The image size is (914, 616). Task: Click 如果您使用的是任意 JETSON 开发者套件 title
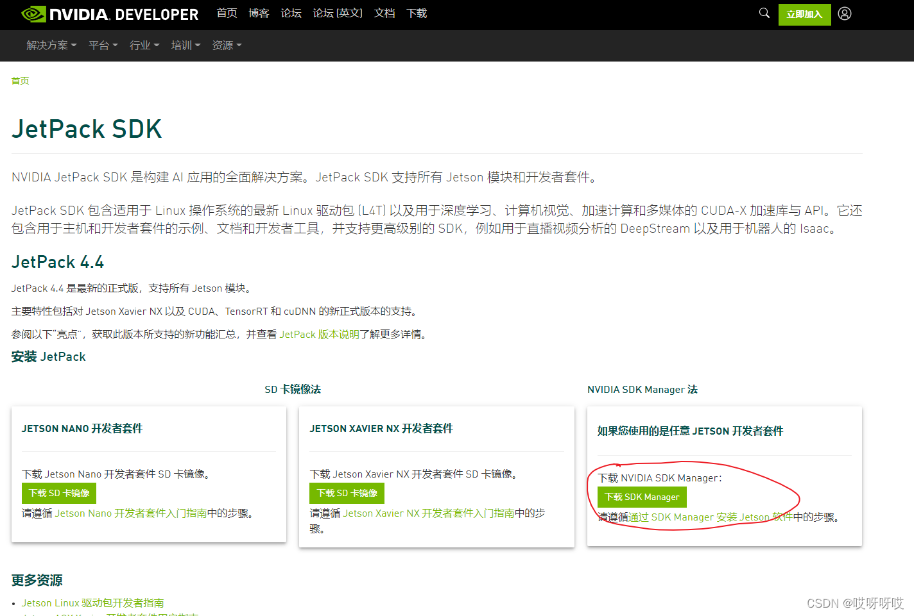coord(691,431)
